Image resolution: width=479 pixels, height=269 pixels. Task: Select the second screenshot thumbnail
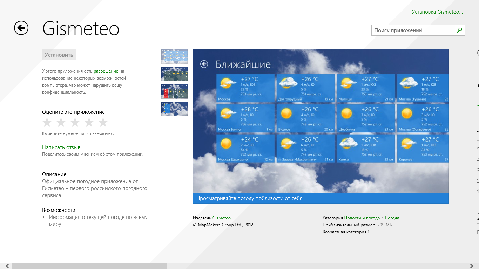[x=174, y=74]
